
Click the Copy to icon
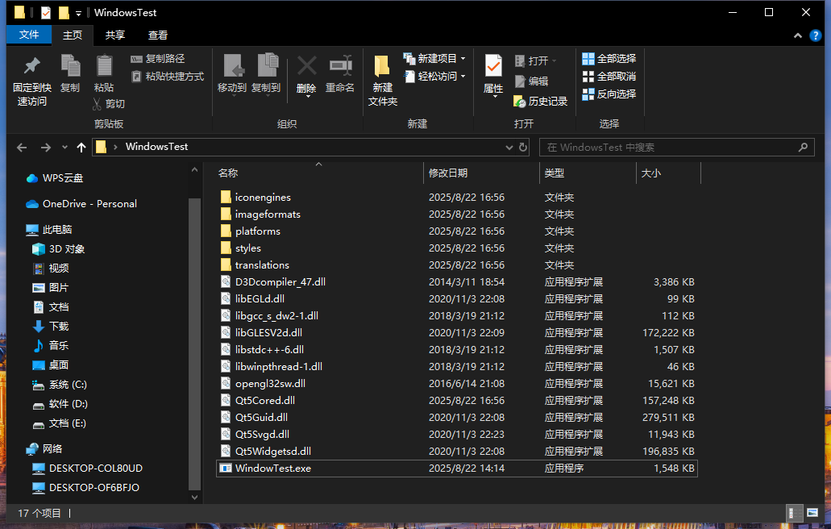(267, 66)
